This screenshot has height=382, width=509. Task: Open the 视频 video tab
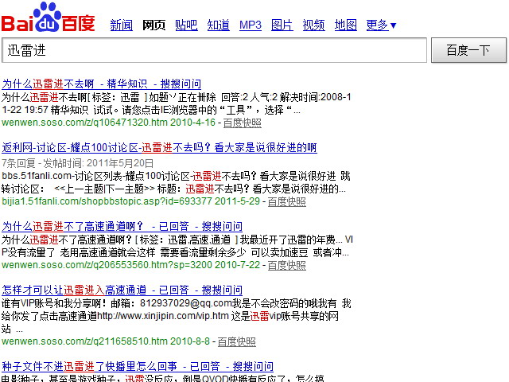click(x=313, y=25)
